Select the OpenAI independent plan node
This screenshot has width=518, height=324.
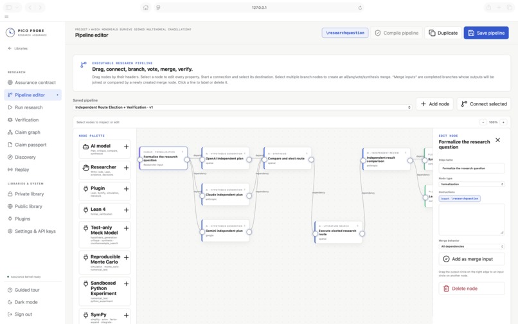226,158
